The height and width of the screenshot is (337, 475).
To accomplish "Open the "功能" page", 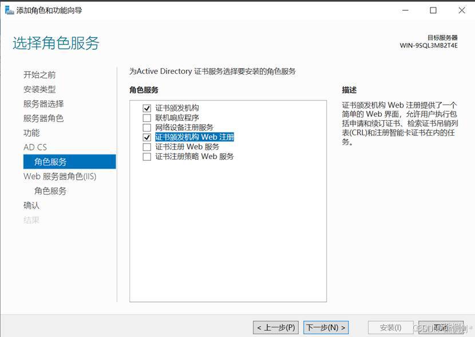I will 33,133.
